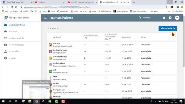The height and width of the screenshot is (104, 185).
Task: Click the help icon under installs column
Action: 86,38
